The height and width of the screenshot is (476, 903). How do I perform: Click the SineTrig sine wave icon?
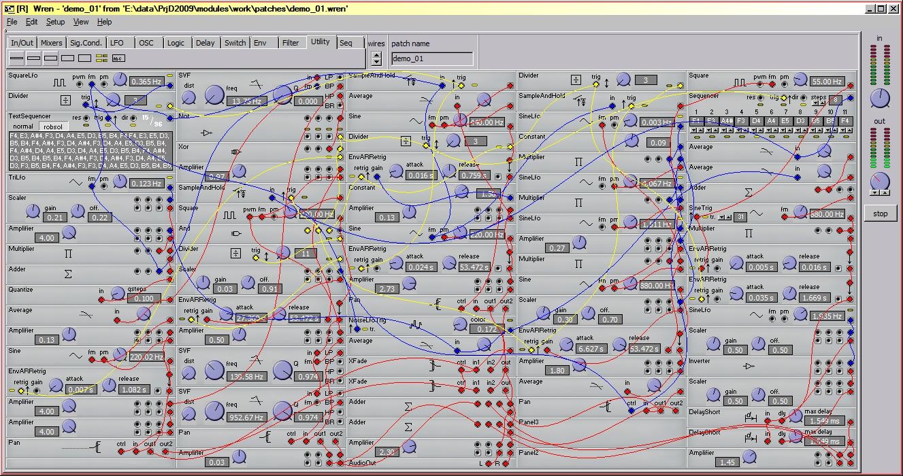[755, 214]
